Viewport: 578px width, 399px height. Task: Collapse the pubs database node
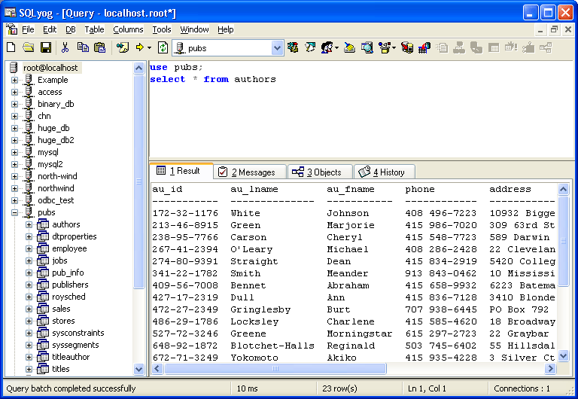[15, 212]
